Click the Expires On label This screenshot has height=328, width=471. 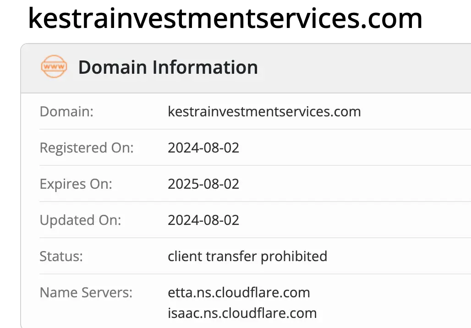point(76,184)
